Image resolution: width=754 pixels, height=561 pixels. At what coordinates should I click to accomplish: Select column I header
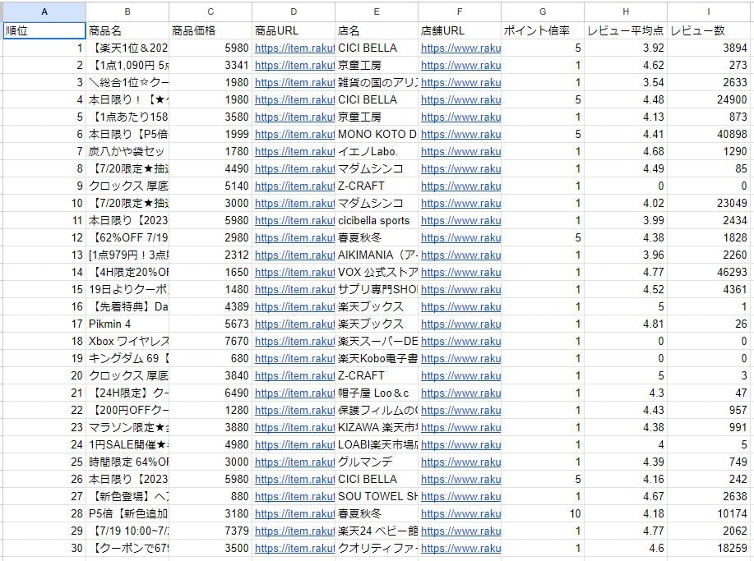click(x=709, y=11)
